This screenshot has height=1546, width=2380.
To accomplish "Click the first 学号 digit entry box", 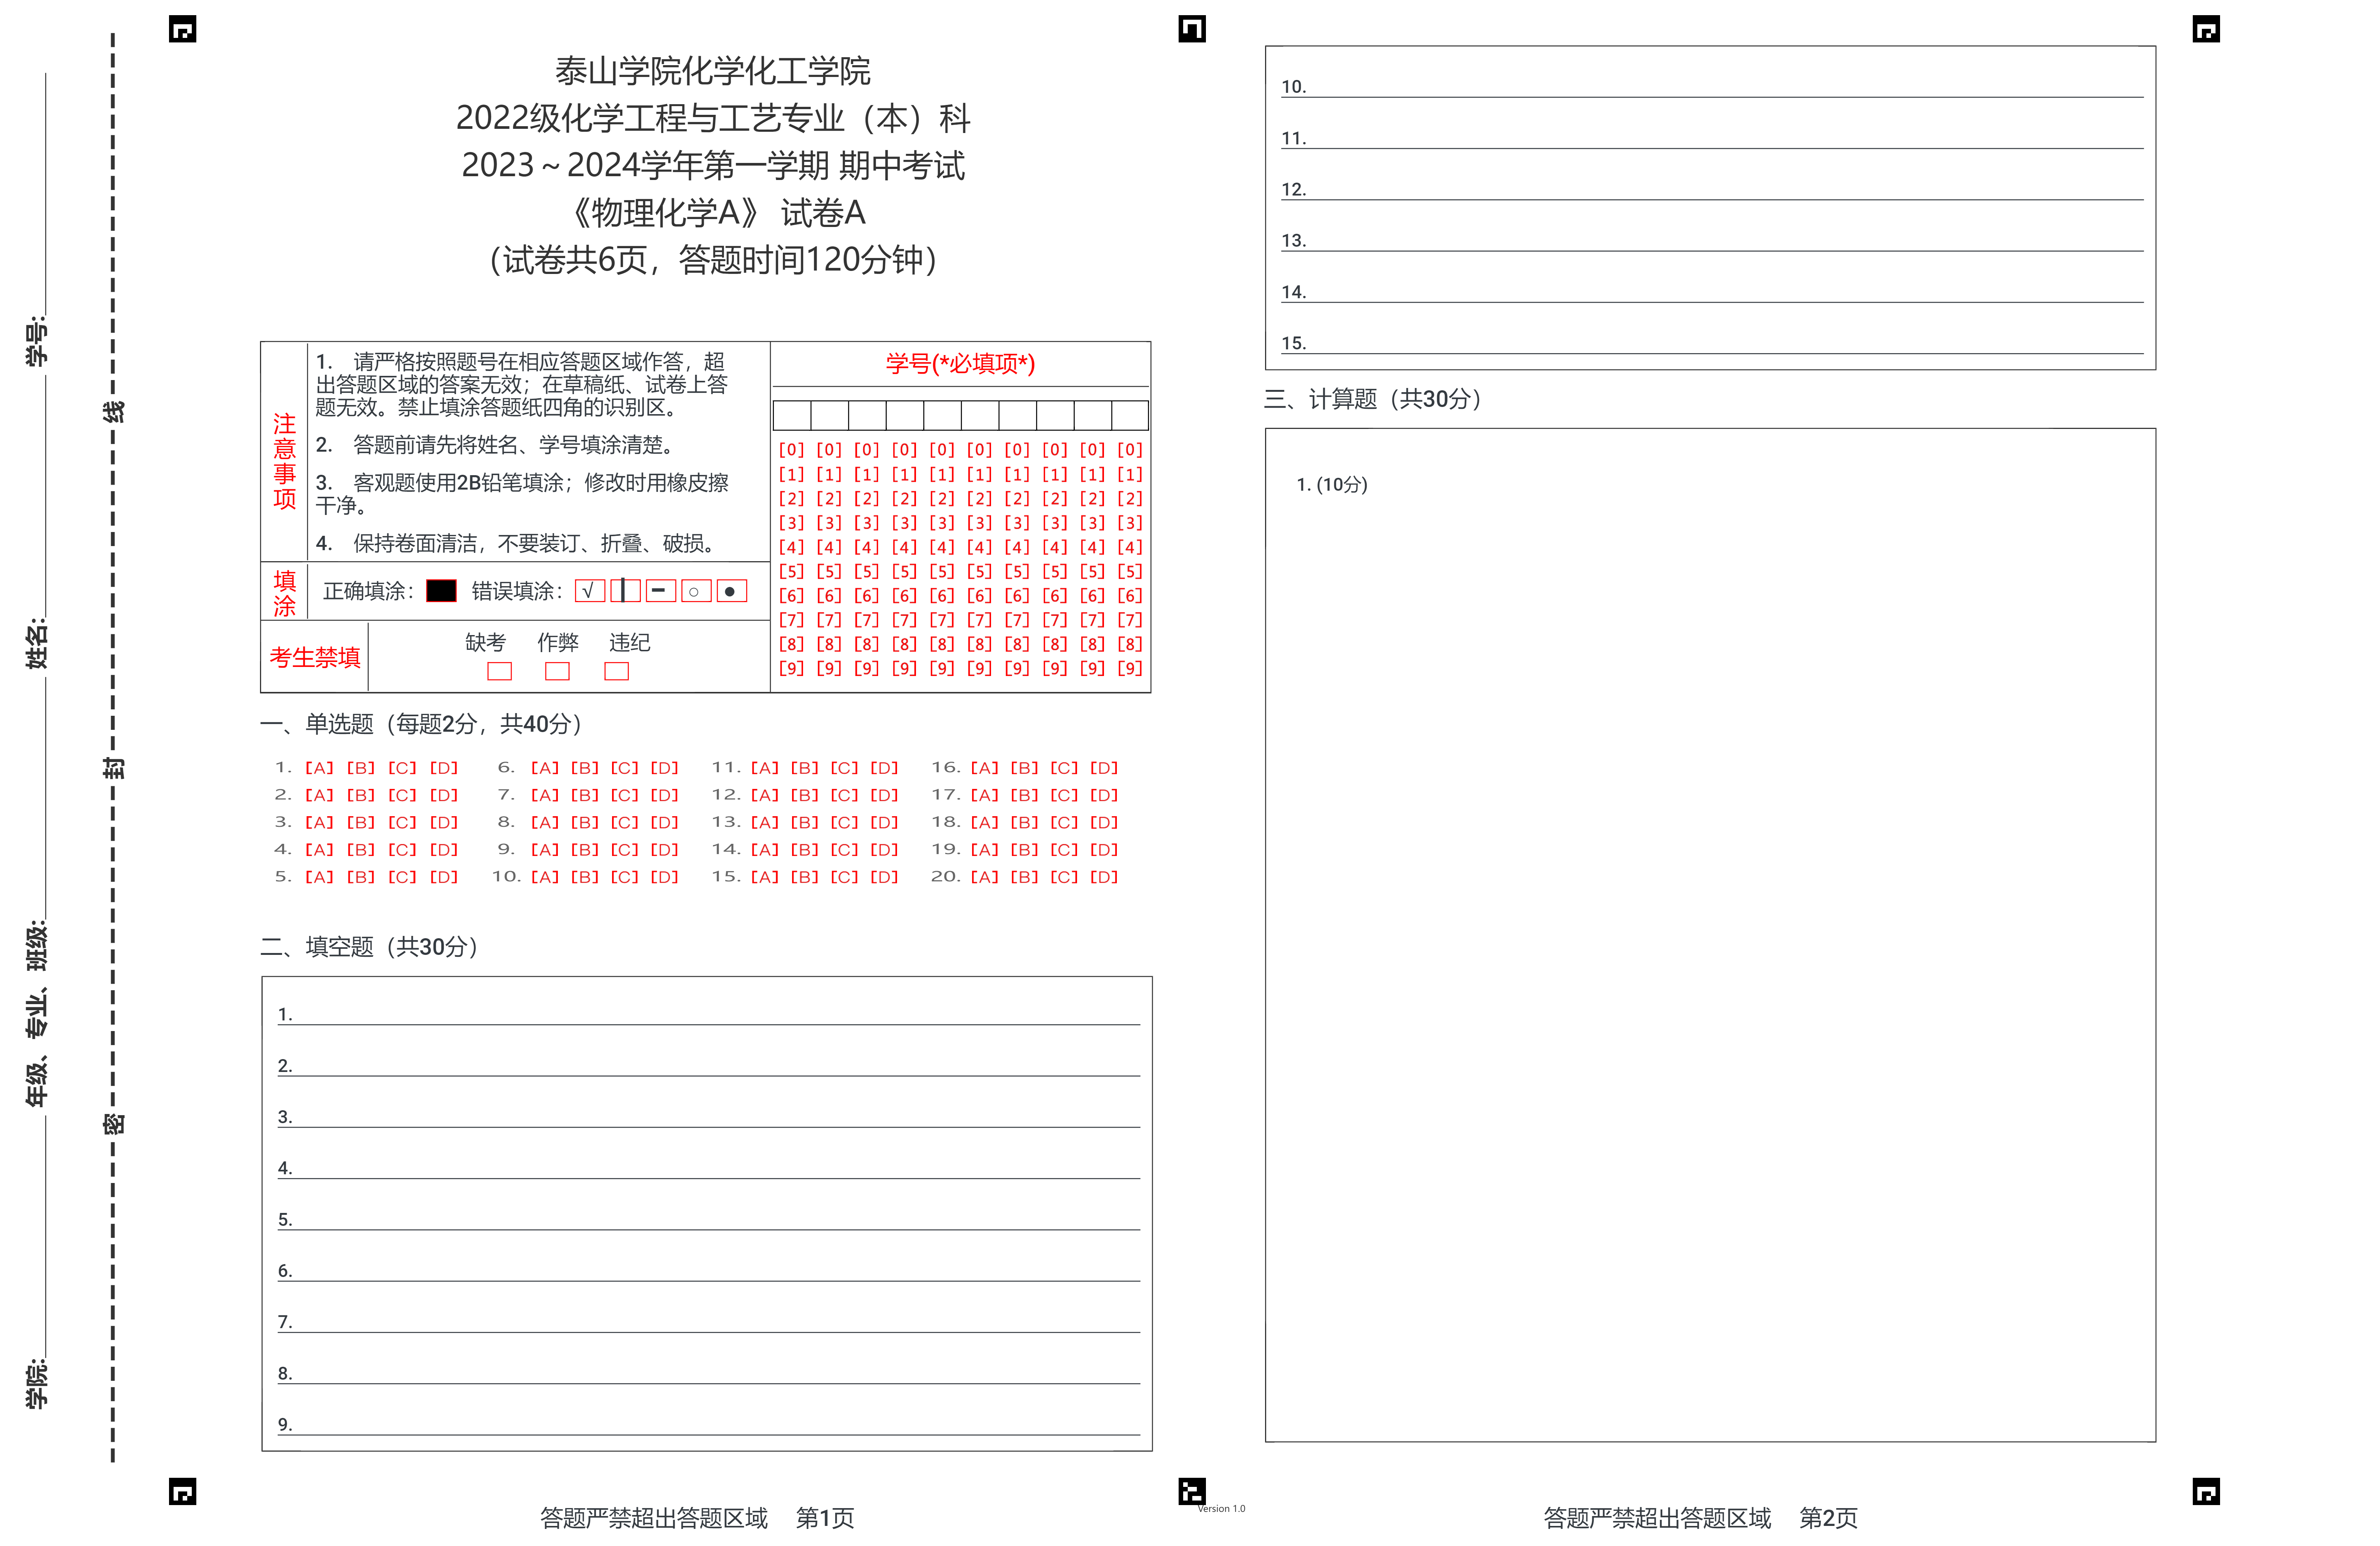I will [x=792, y=415].
